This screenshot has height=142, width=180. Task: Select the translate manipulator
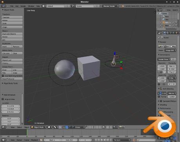tap(67, 127)
